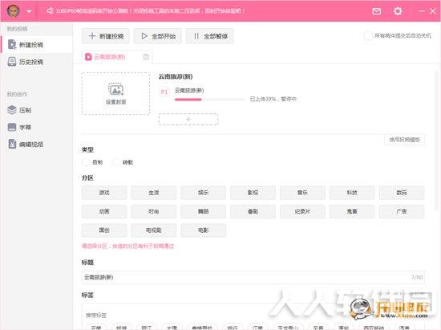Open 压制 tool in the sidebar
The width and height of the screenshot is (441, 330).
click(x=37, y=110)
